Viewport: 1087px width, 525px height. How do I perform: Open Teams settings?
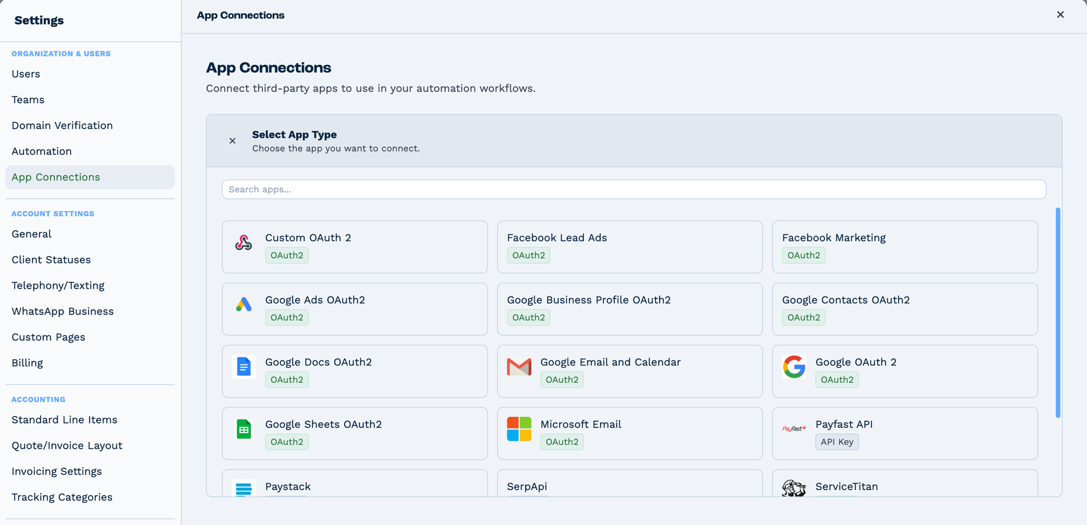click(28, 100)
